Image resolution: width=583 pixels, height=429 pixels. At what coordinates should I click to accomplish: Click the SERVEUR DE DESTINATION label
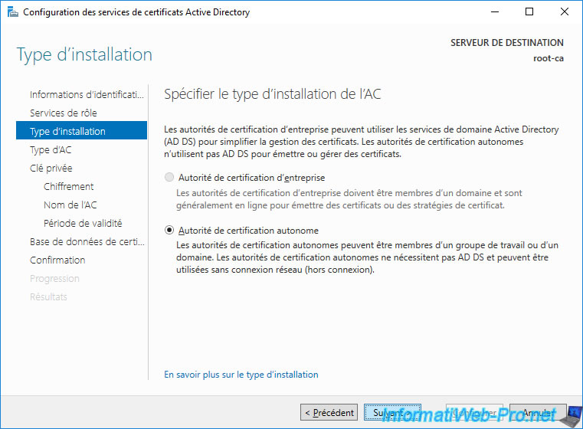(507, 43)
